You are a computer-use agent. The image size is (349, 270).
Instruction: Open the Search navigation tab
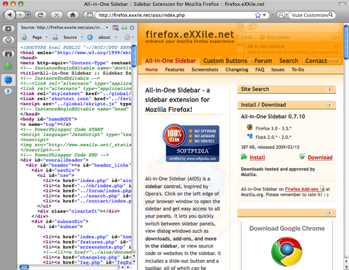pyautogui.click(x=288, y=60)
